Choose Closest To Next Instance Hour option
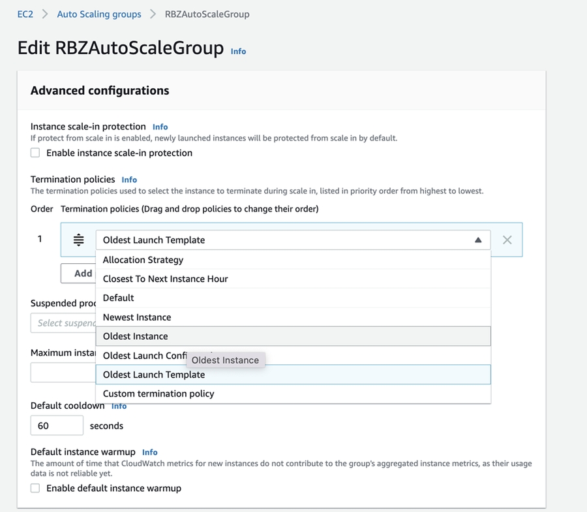Image resolution: width=587 pixels, height=512 pixels. (x=165, y=279)
